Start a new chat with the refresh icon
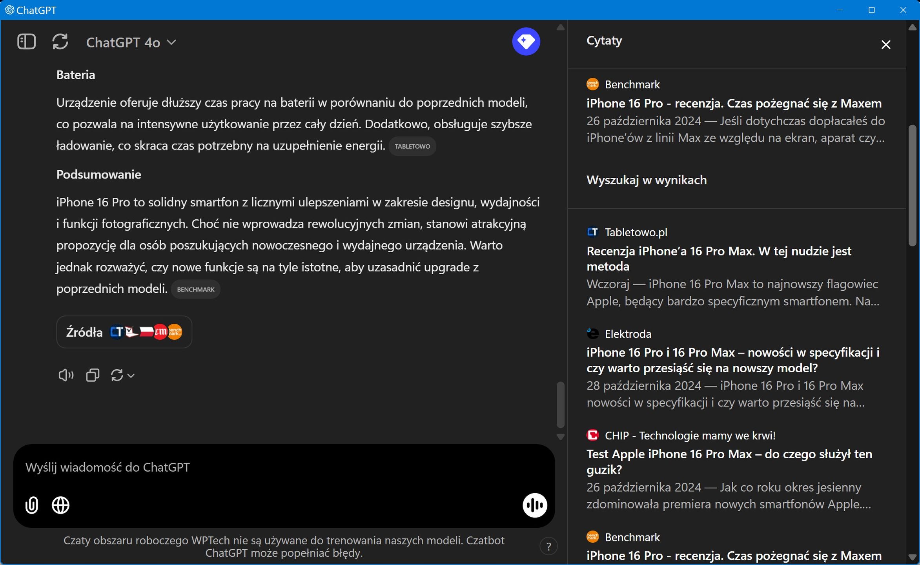Screen dimensions: 920x565 click(x=60, y=42)
